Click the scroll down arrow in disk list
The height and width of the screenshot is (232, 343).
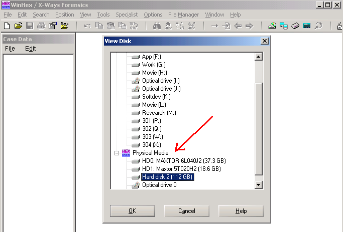[x=259, y=185]
